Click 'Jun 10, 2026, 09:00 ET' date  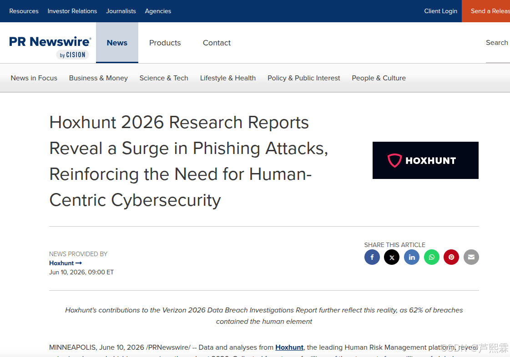click(x=81, y=272)
